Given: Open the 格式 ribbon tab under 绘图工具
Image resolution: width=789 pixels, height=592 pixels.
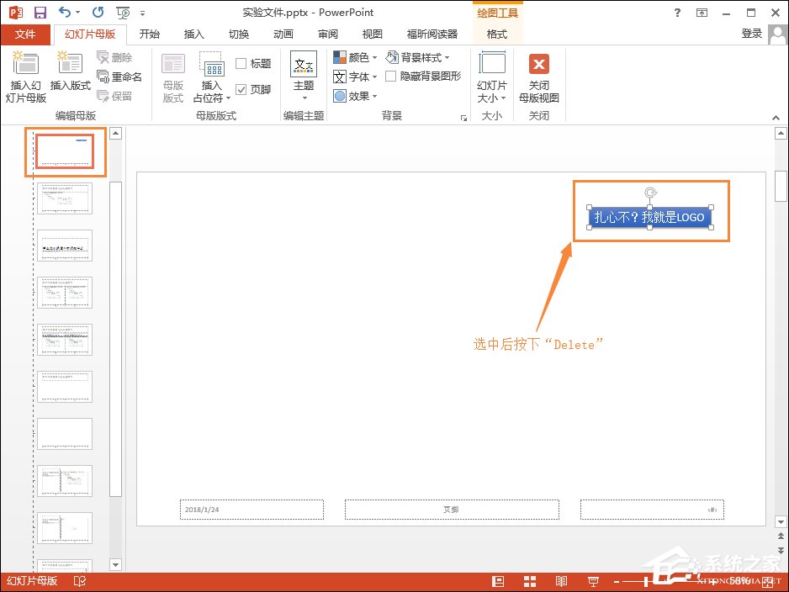Looking at the screenshot, I should pyautogui.click(x=497, y=34).
